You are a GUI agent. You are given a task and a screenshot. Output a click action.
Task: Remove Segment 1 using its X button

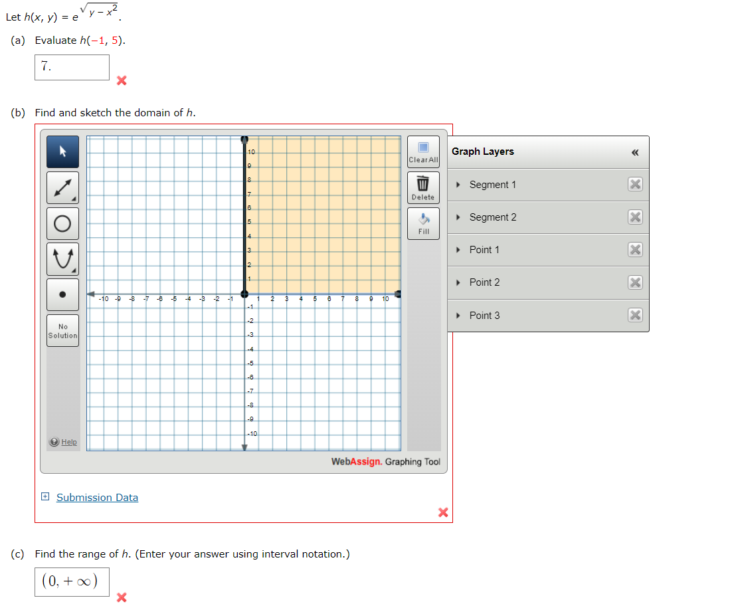coord(635,185)
